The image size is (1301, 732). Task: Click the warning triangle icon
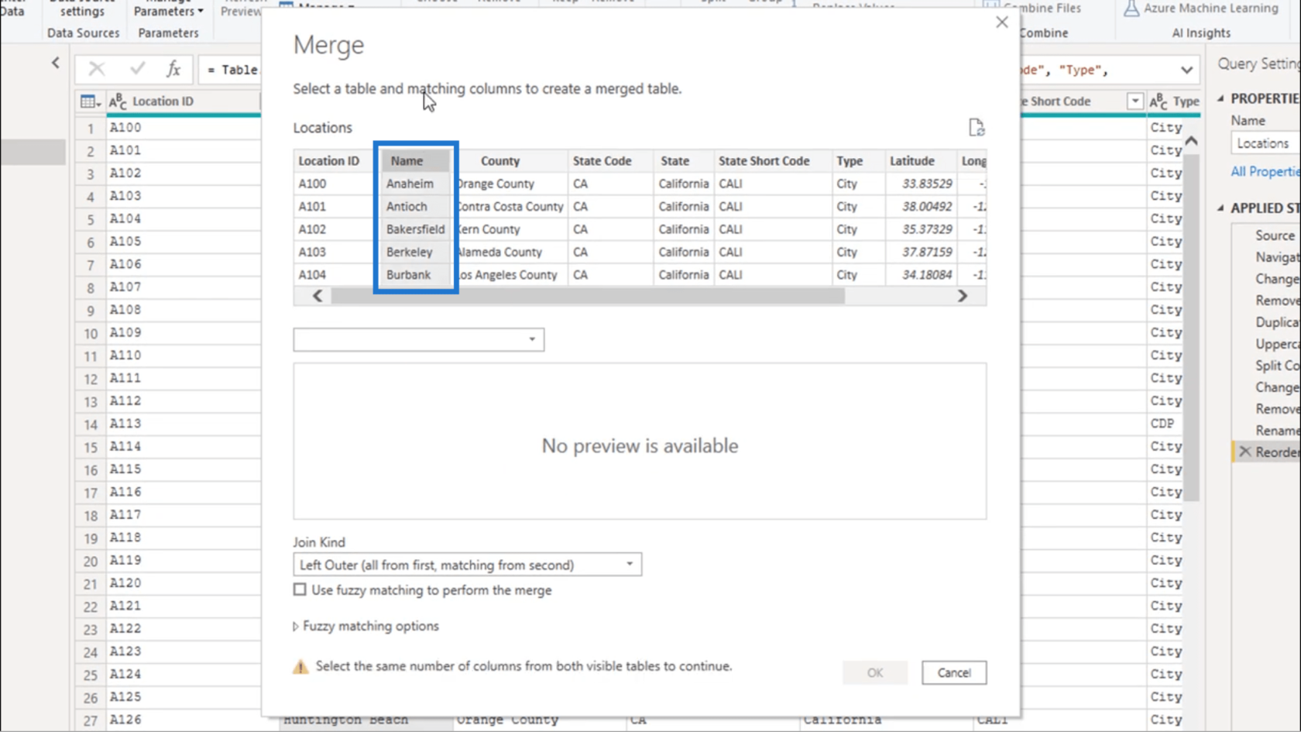click(x=300, y=667)
